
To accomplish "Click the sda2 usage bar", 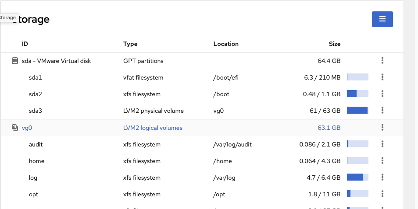I will pos(357,94).
